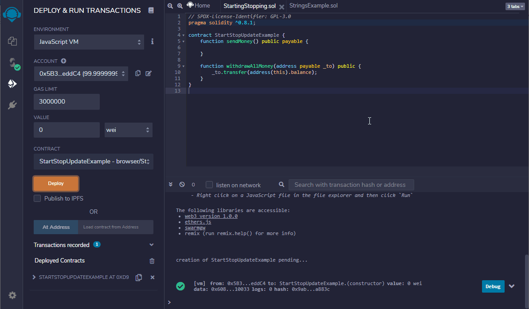The image size is (529, 309).
Task: Click the Load contract from Address field
Action: pyautogui.click(x=116, y=227)
